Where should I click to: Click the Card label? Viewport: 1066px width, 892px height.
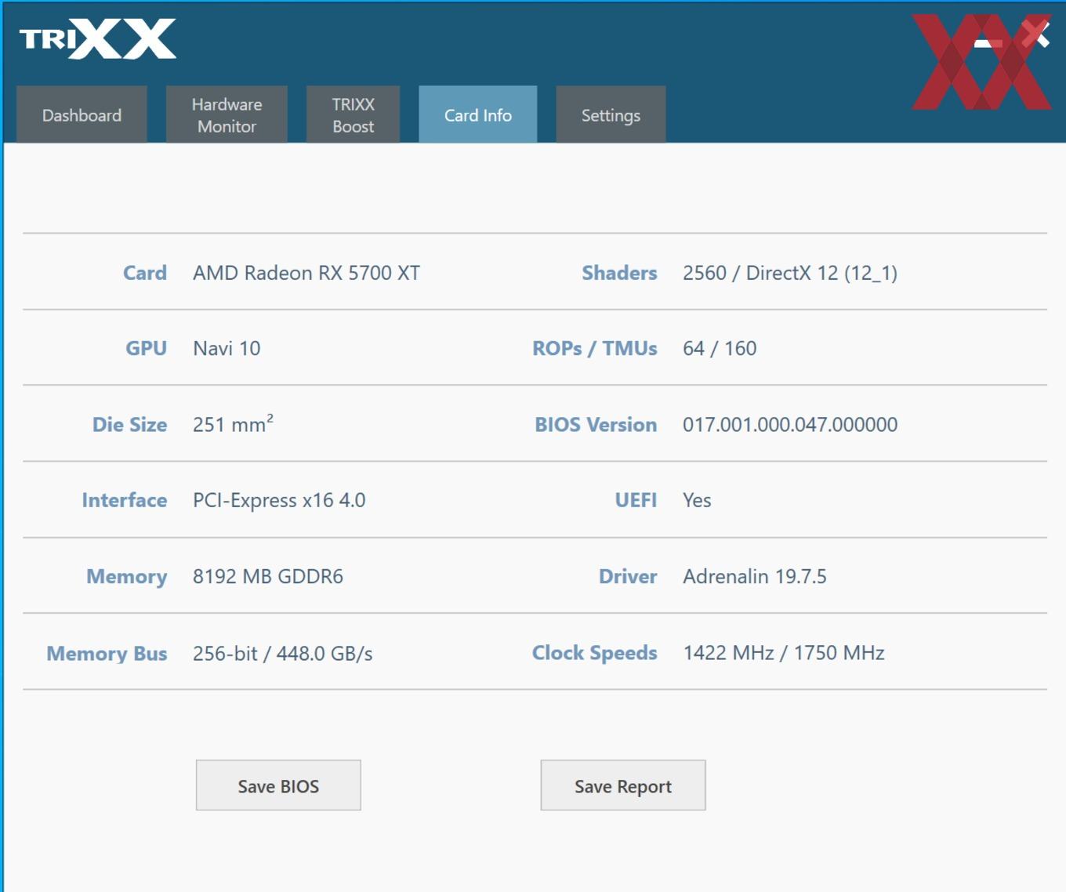click(145, 273)
